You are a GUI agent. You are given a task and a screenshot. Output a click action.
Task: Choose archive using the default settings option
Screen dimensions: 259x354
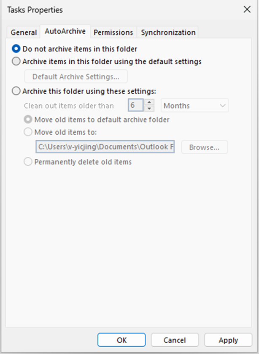click(x=16, y=61)
